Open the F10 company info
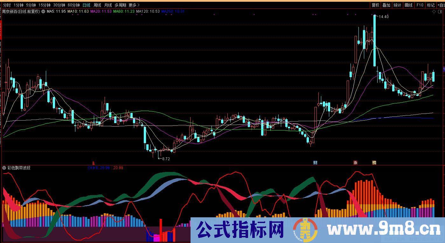The width and height of the screenshot is (445, 243). point(420,5)
